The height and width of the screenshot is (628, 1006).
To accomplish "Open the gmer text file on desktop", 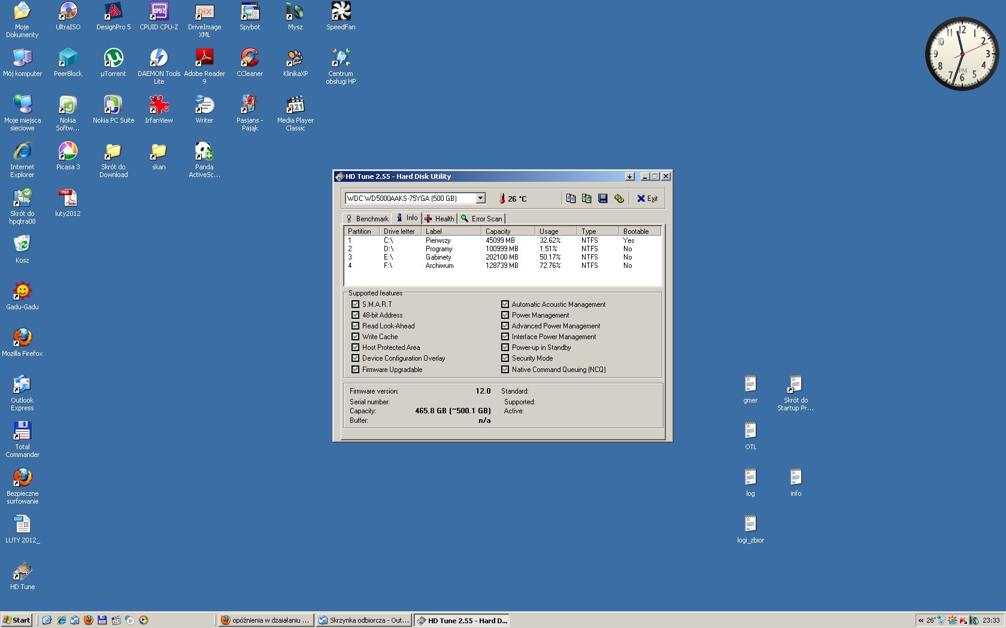I will [750, 389].
